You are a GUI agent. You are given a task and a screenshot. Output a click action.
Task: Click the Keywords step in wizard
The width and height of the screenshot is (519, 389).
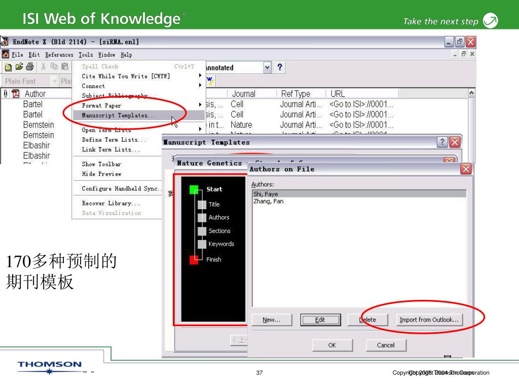tap(221, 244)
